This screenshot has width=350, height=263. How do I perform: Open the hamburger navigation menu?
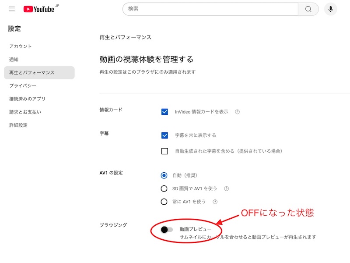(x=12, y=9)
